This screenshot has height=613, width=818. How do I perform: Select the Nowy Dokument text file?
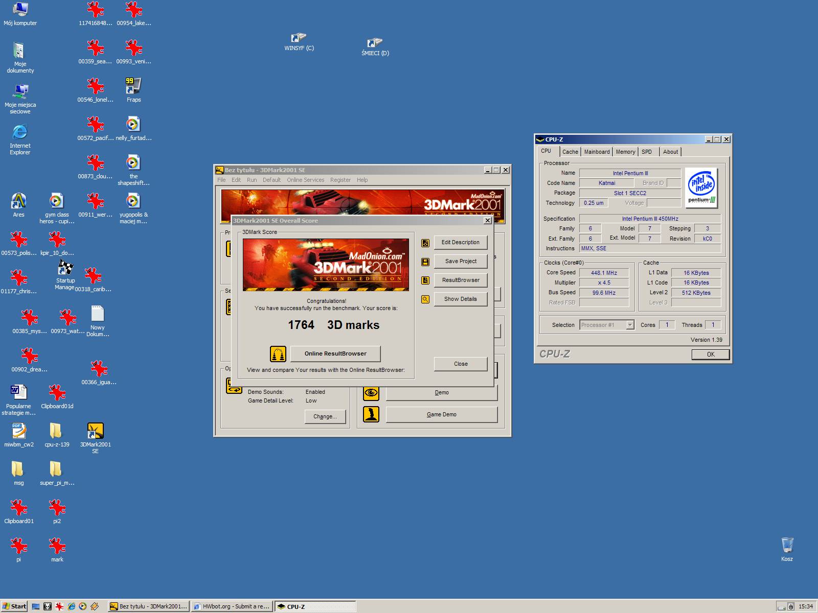pyautogui.click(x=97, y=321)
